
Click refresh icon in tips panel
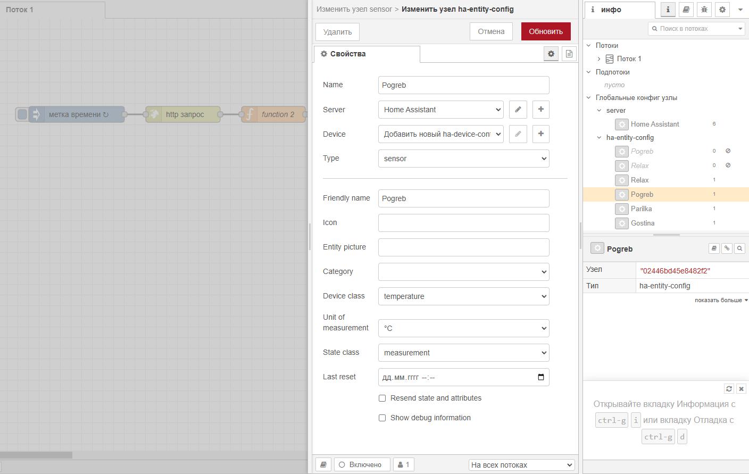729,389
